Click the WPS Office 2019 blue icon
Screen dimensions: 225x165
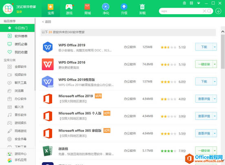(x=48, y=47)
